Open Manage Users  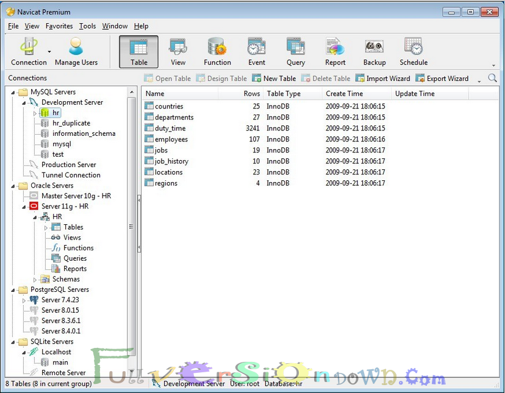coord(76,52)
